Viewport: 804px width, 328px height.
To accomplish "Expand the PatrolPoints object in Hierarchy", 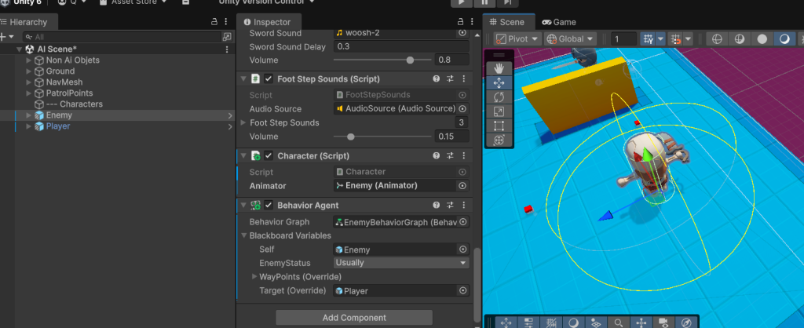I will point(29,93).
